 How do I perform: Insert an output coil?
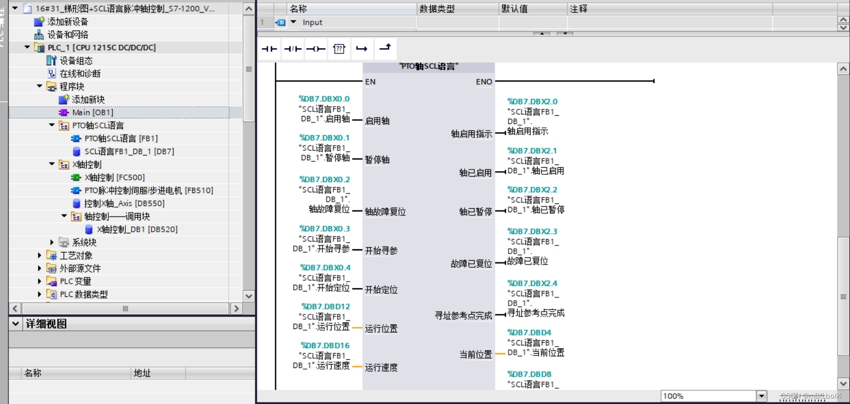pyautogui.click(x=316, y=49)
